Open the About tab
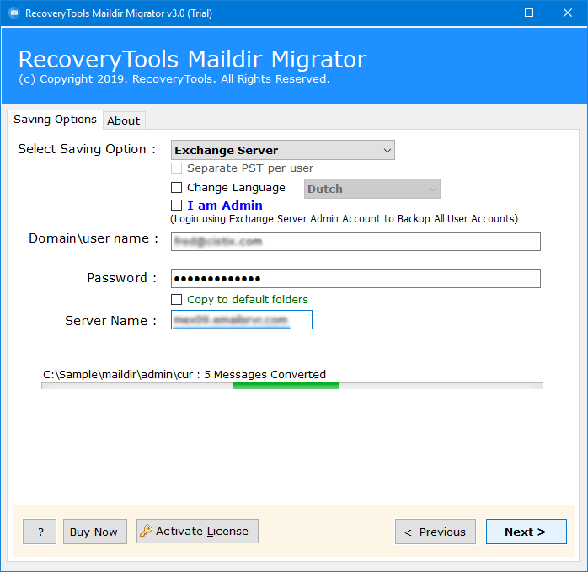588x572 pixels. coord(124,120)
